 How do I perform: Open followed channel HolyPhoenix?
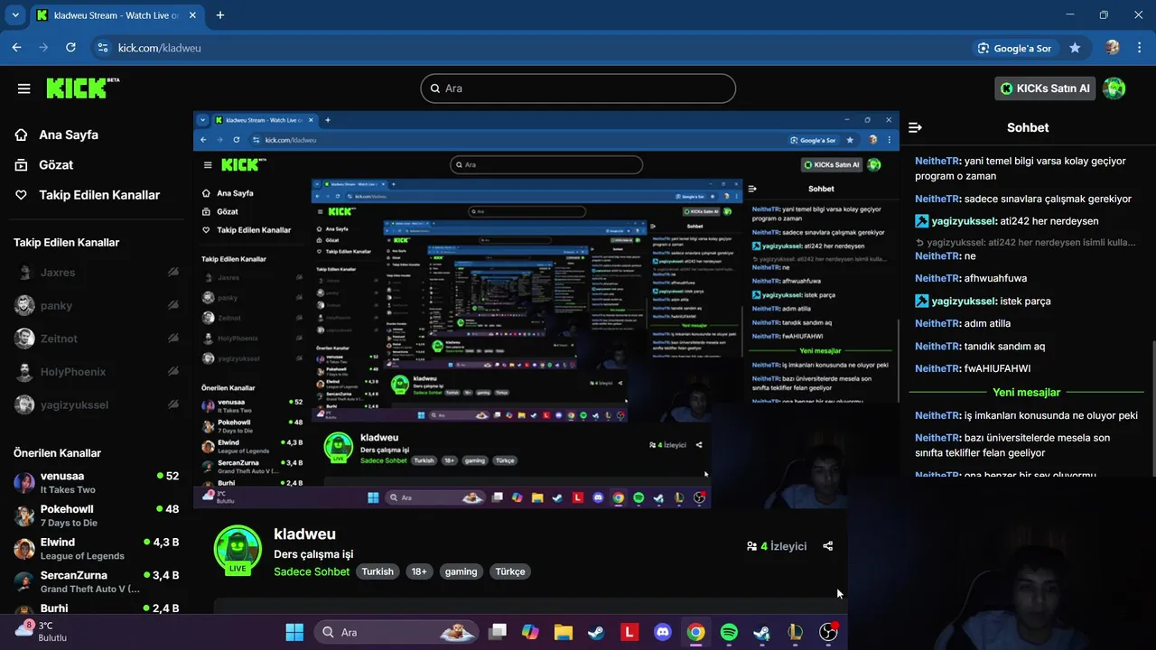pos(96,372)
